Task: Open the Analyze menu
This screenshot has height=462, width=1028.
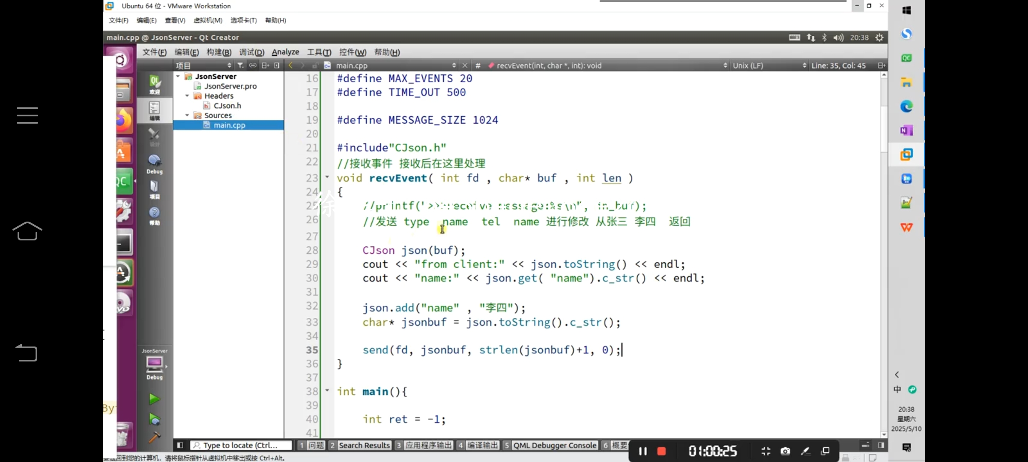Action: pos(285,52)
